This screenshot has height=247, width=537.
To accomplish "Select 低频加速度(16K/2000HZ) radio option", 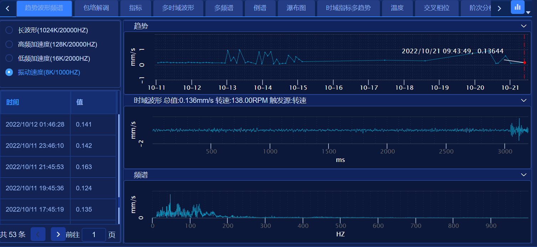I will click(9, 58).
